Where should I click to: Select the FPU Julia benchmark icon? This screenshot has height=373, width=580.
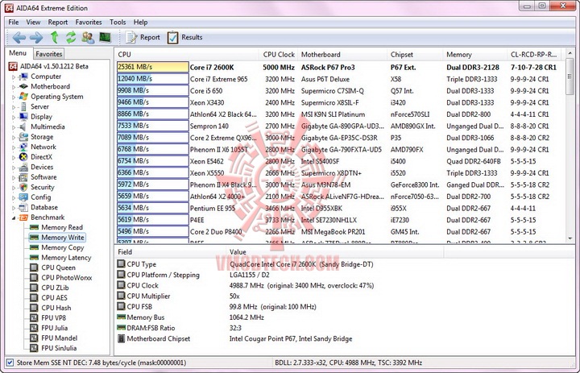point(34,328)
